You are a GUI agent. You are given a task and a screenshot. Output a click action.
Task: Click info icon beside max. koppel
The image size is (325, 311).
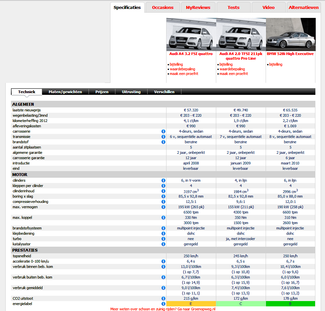tap(163, 218)
